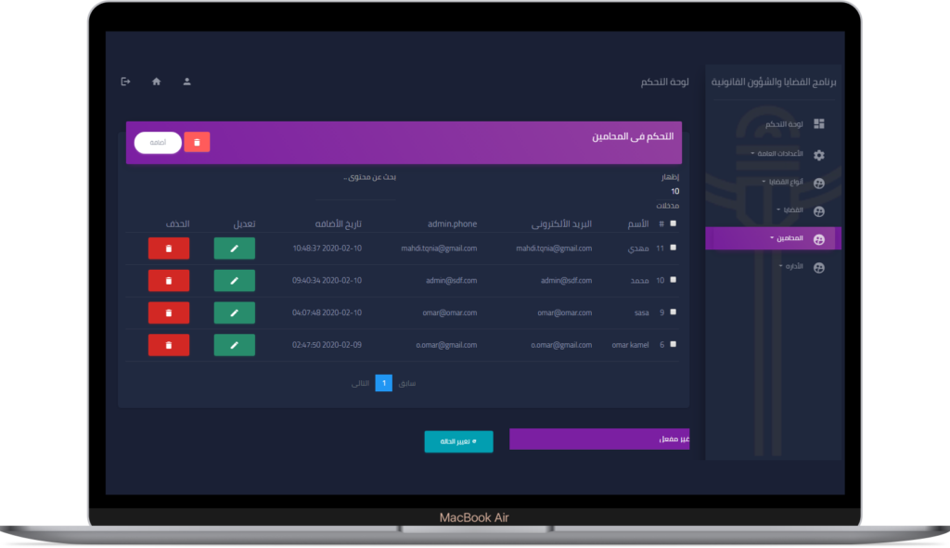Viewport: 950px width, 548px height.
Task: Click the pencil edit button for sasa
Action: click(234, 312)
